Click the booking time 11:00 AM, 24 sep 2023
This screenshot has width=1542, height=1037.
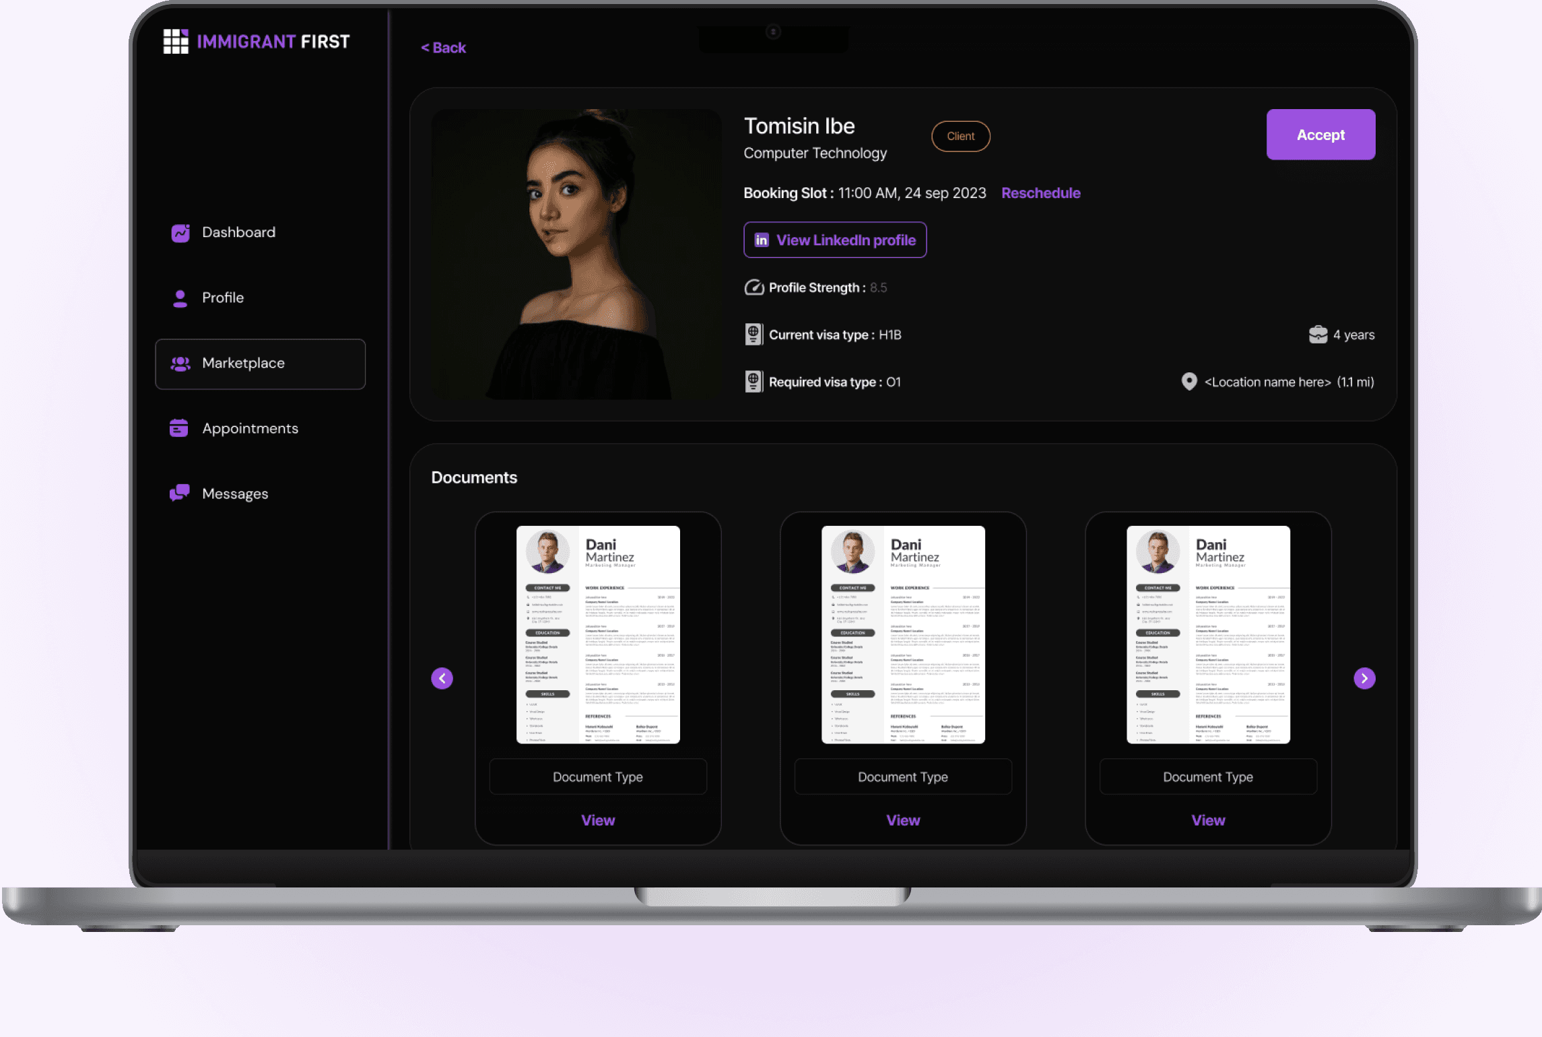912,193
